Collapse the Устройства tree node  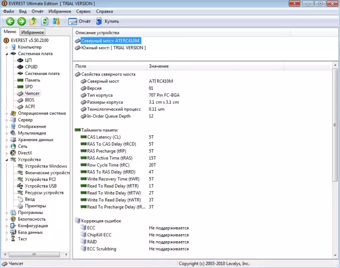[7, 160]
